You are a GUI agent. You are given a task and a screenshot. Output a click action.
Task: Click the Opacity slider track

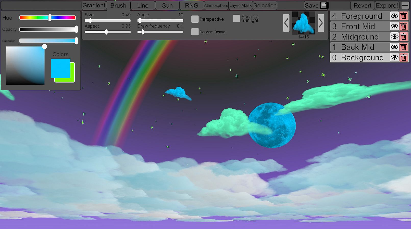click(48, 29)
